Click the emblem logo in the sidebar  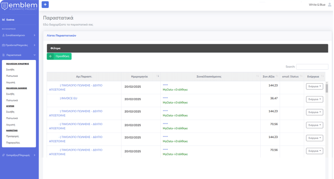[19, 6]
